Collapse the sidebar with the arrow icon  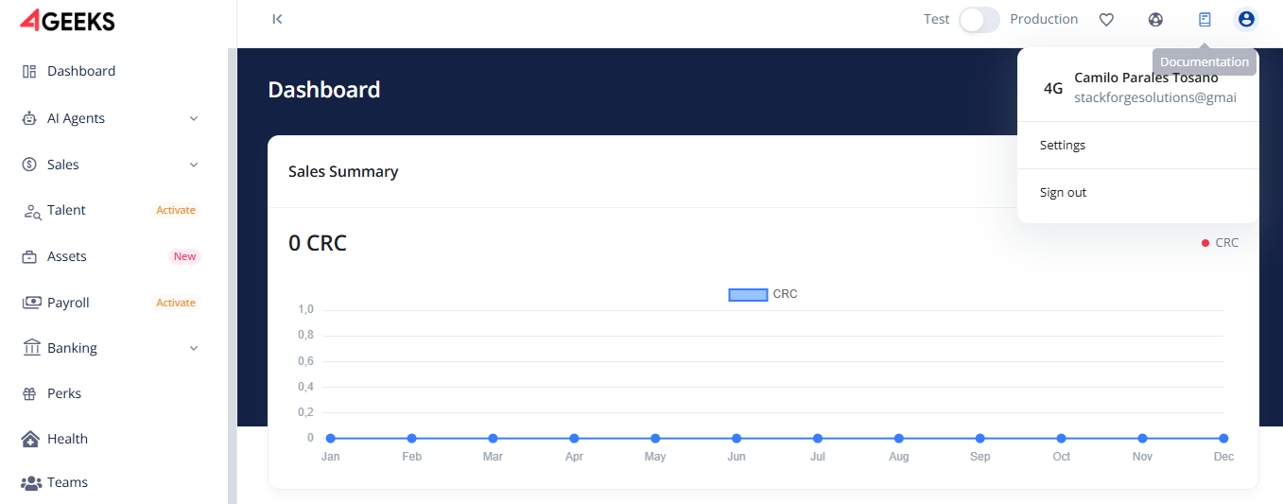pyautogui.click(x=277, y=19)
